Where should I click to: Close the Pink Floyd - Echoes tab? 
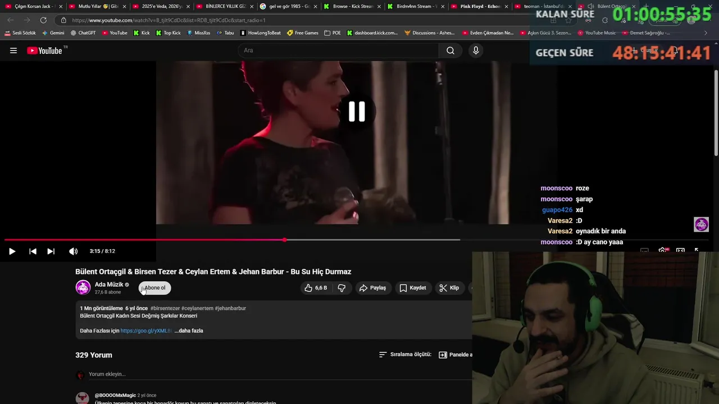click(x=506, y=6)
